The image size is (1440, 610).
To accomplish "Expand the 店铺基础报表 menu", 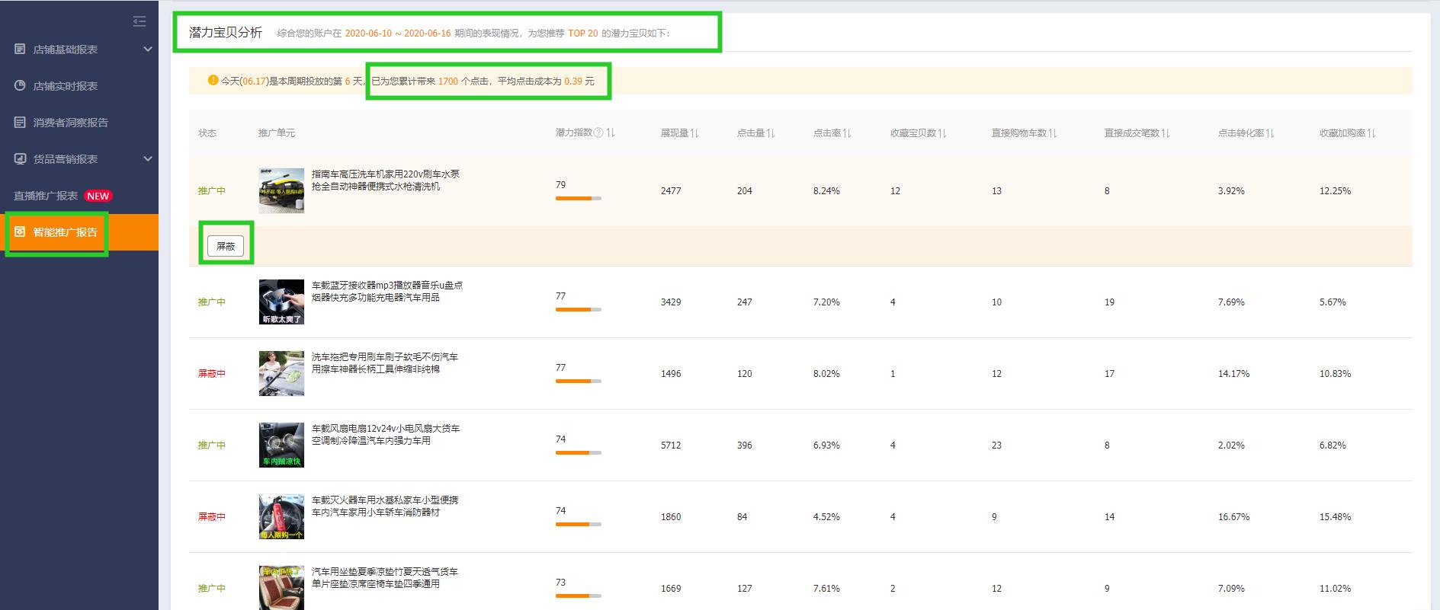I will [x=148, y=50].
